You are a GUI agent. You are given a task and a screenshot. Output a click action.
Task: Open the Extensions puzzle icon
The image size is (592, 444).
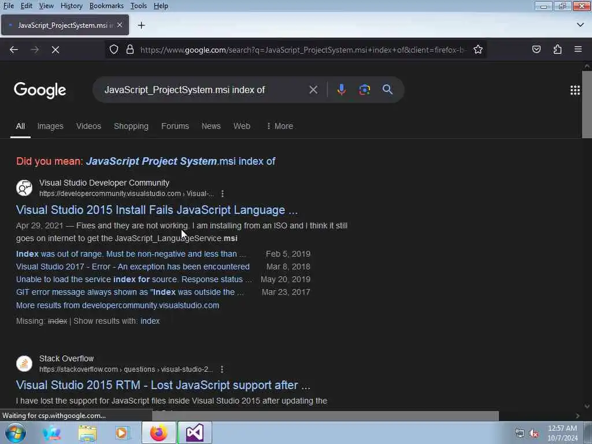(x=557, y=50)
